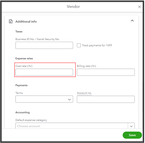
Task: Open the Default expense category dropdown arrow
Action: [131, 126]
